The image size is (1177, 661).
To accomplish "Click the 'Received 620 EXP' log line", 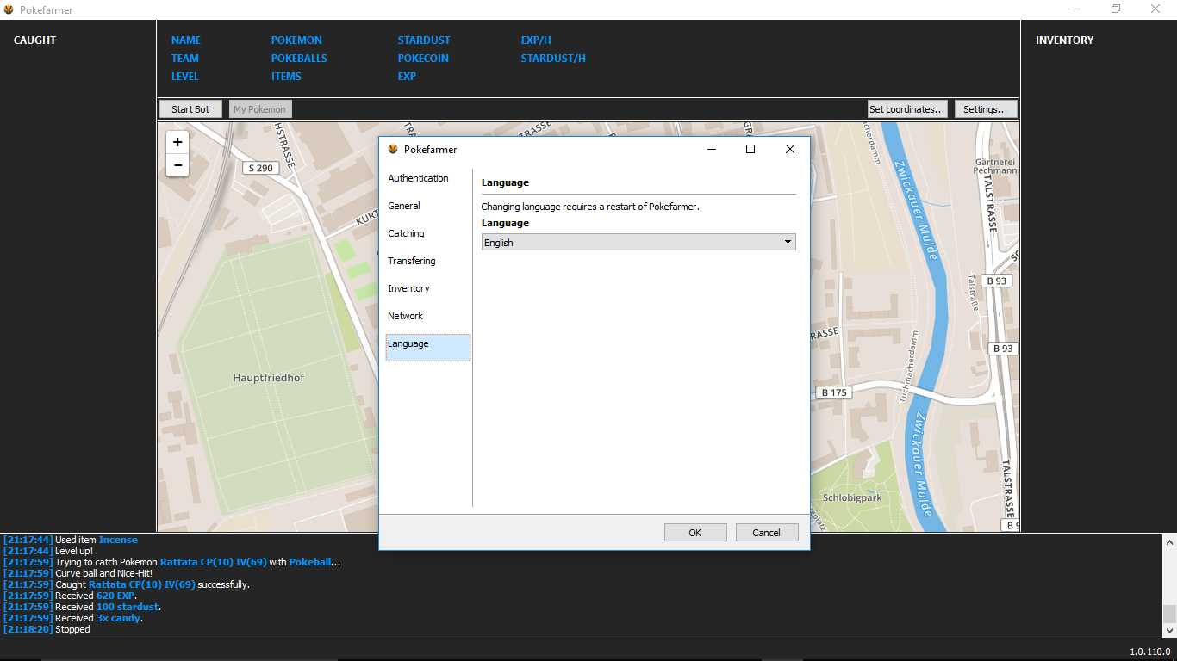I will coord(70,596).
